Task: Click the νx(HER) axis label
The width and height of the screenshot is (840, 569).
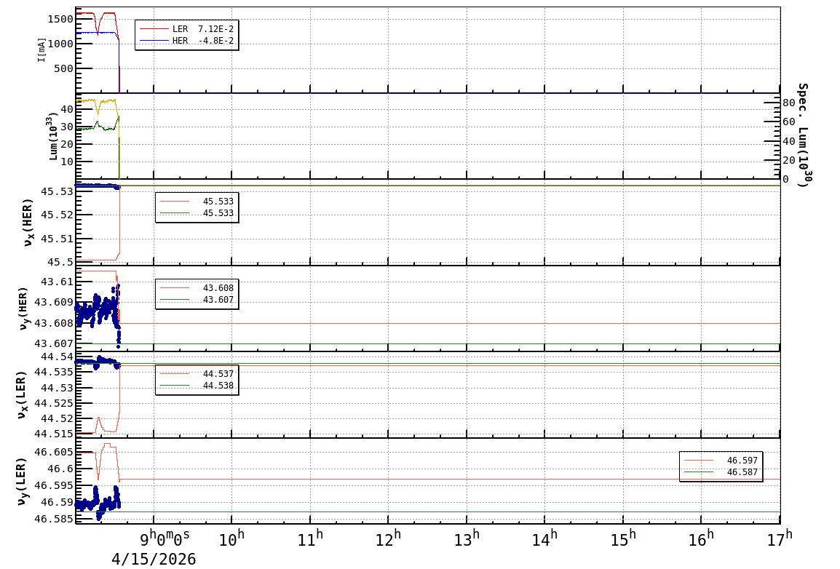Action: pos(28,223)
